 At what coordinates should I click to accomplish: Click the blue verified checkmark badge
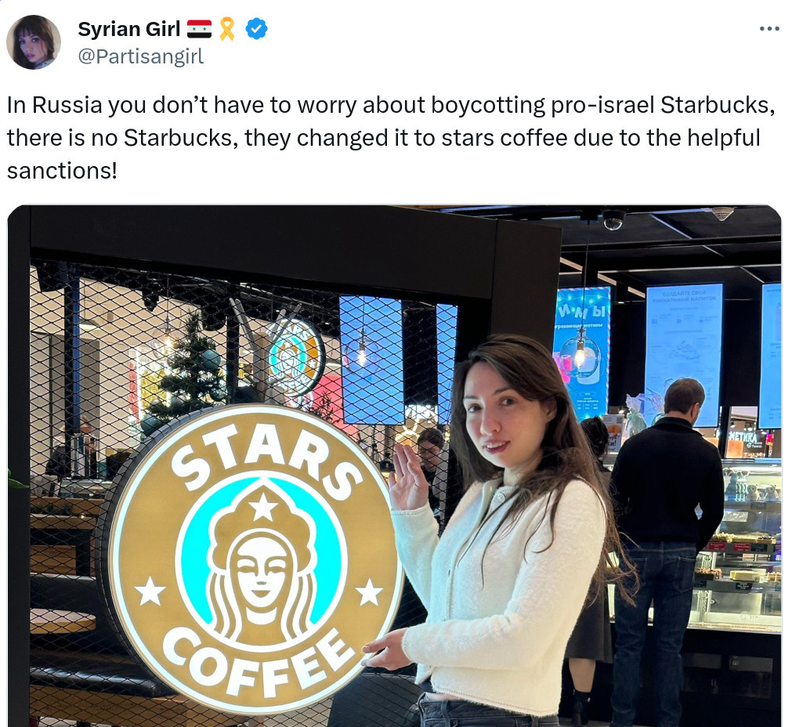pyautogui.click(x=257, y=29)
